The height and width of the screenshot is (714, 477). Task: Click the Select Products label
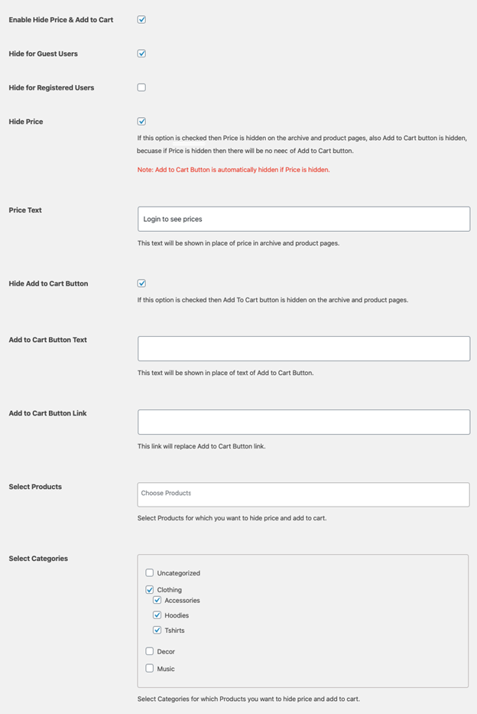click(35, 487)
